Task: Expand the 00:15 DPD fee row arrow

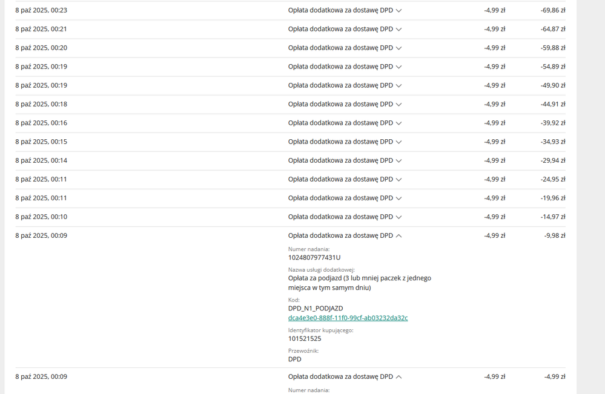Action: click(398, 142)
